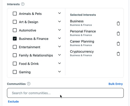Remove Business from selected interests

(118, 24)
